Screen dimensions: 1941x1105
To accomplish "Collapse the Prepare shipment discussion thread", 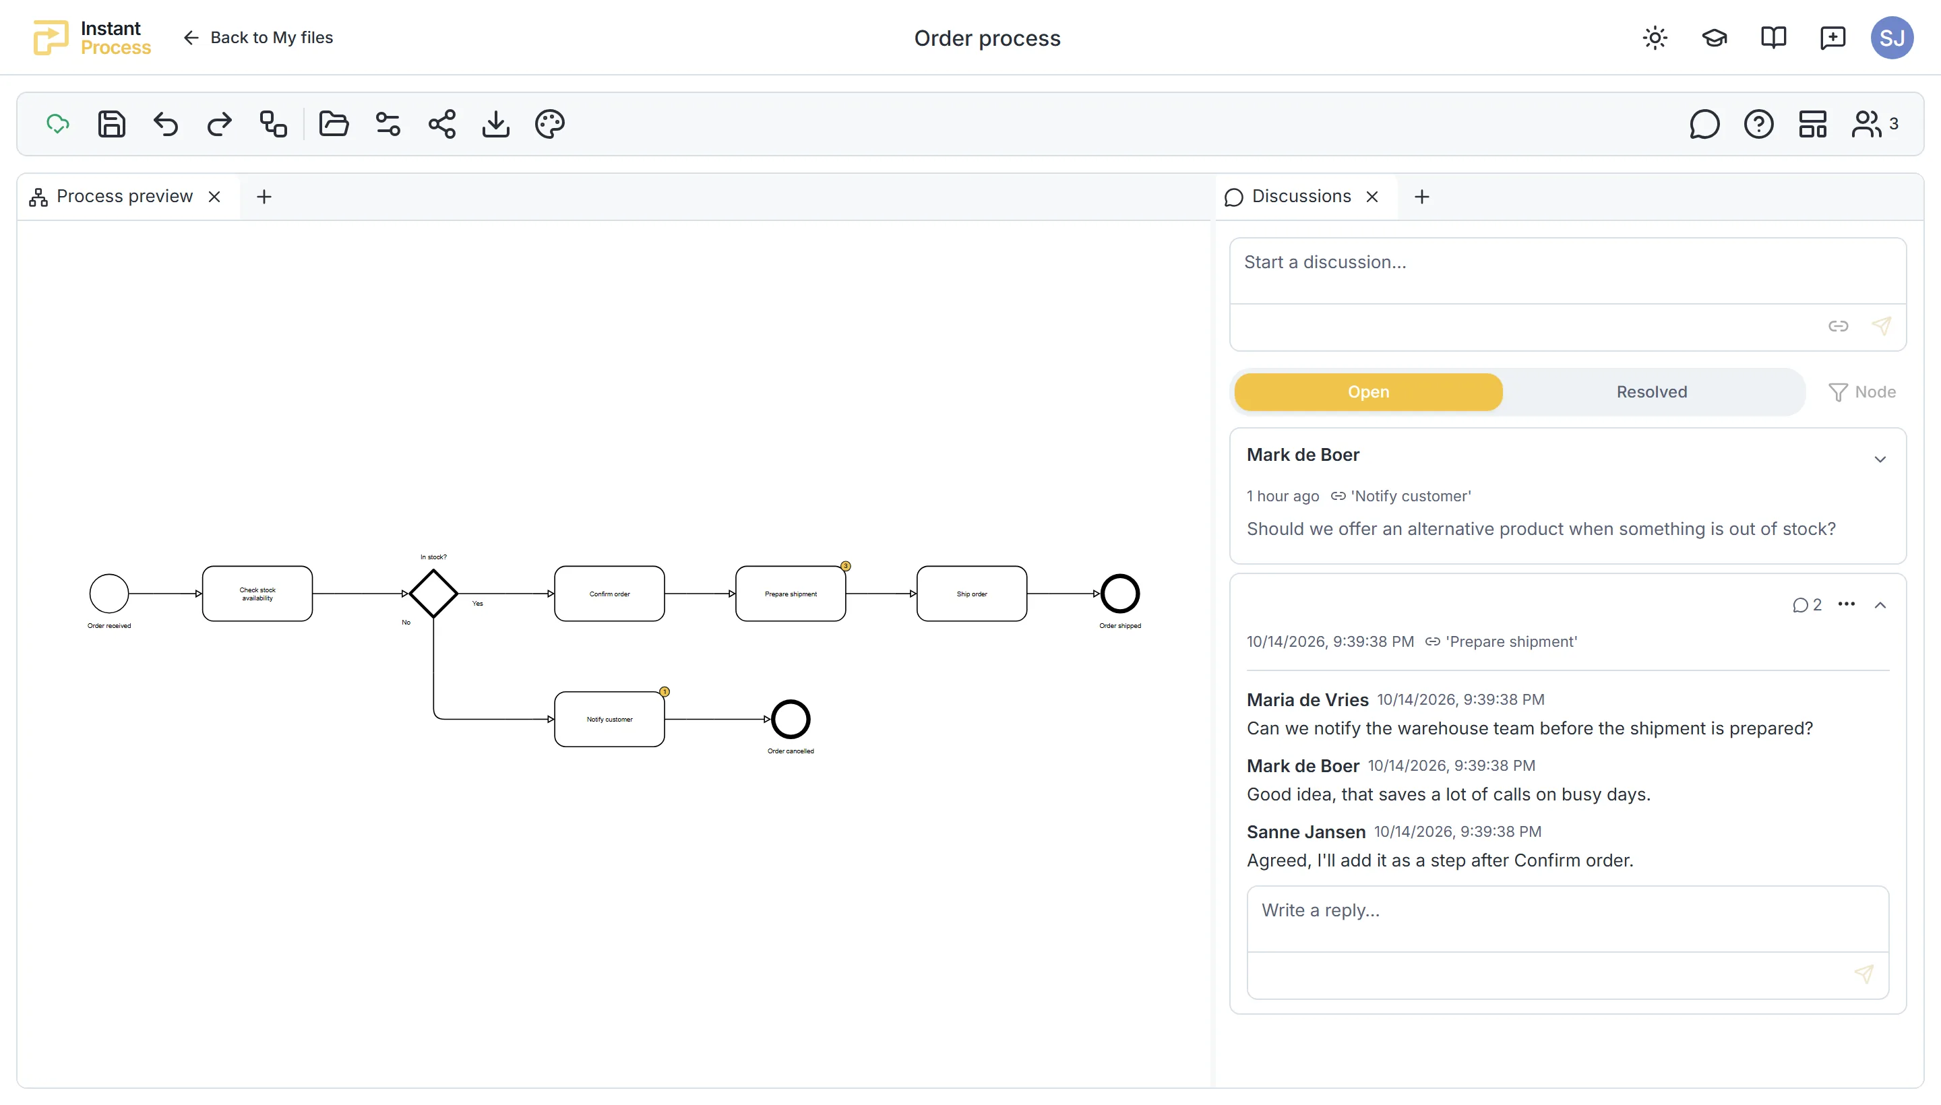I will click(x=1880, y=605).
